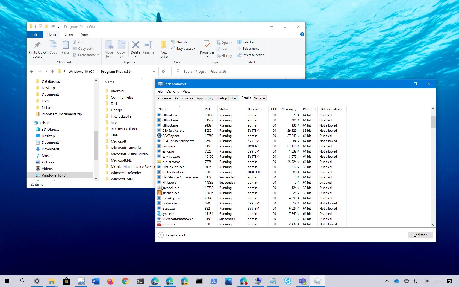459x287 pixels.
Task: Refresh the Program Files (x86) folder
Action: point(163,71)
